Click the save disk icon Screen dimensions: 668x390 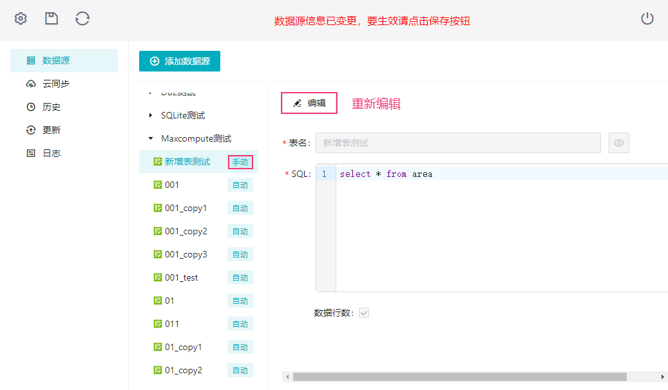[52, 18]
